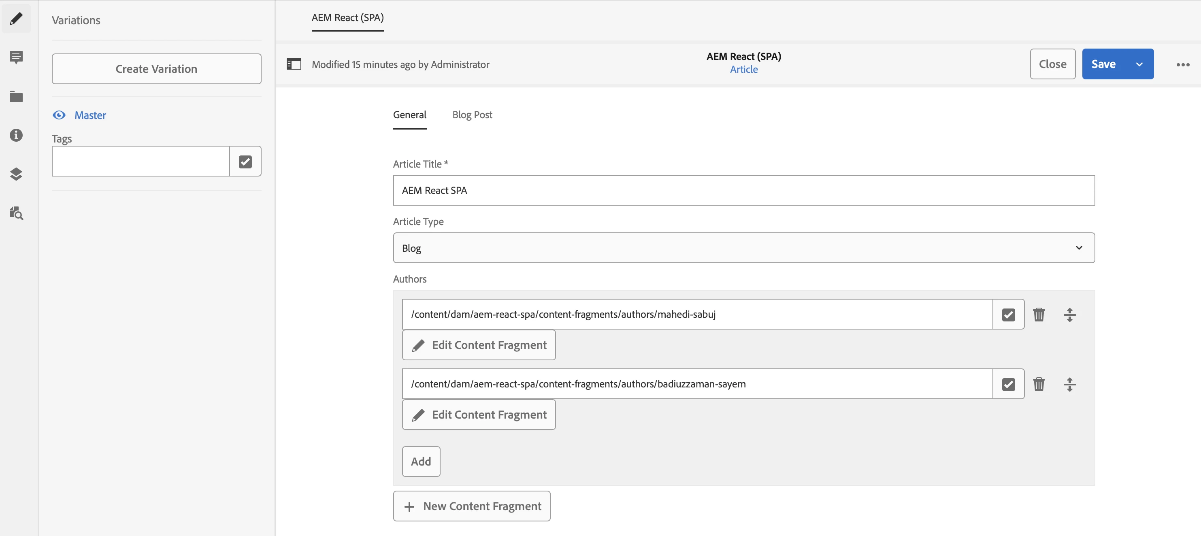Click the Tags picker checkbox button
This screenshot has height=536, width=1201.
click(x=245, y=162)
